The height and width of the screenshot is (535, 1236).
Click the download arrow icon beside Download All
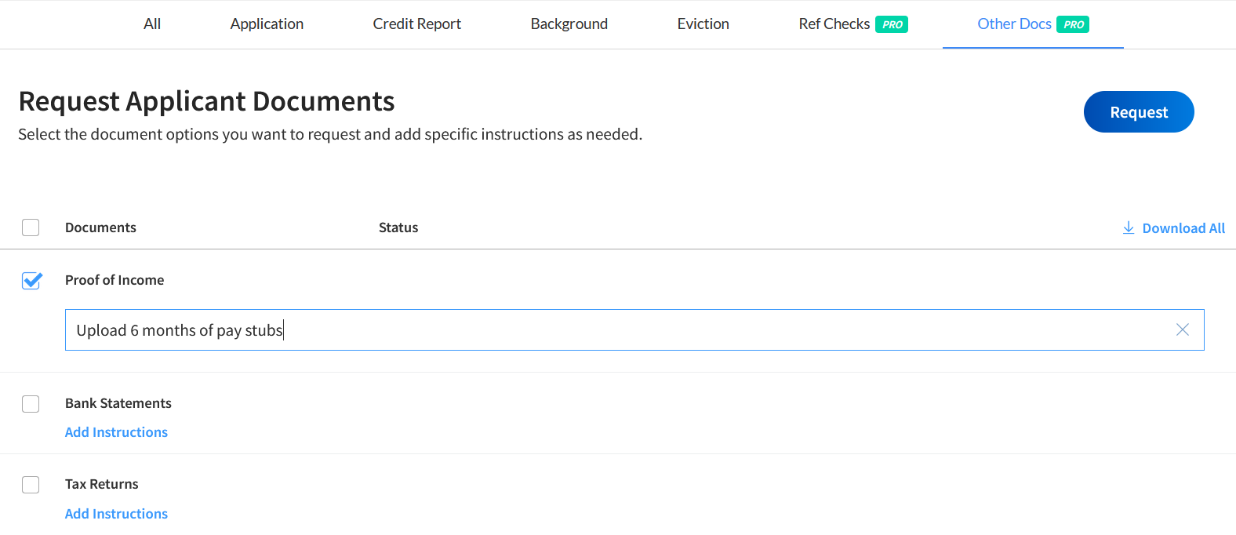(1129, 227)
